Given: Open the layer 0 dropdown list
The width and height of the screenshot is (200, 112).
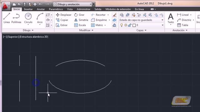Looking at the screenshot, I should tap(162, 25).
